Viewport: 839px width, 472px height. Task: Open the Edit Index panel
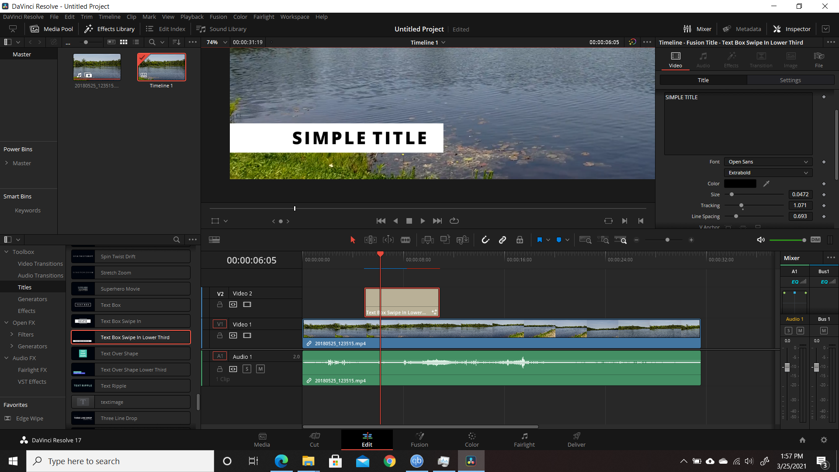(x=166, y=29)
